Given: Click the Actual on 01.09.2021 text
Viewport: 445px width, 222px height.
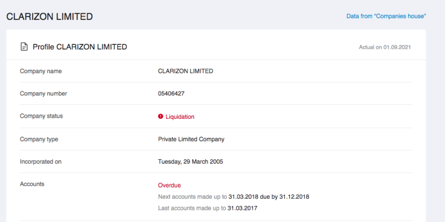Looking at the screenshot, I should (384, 47).
